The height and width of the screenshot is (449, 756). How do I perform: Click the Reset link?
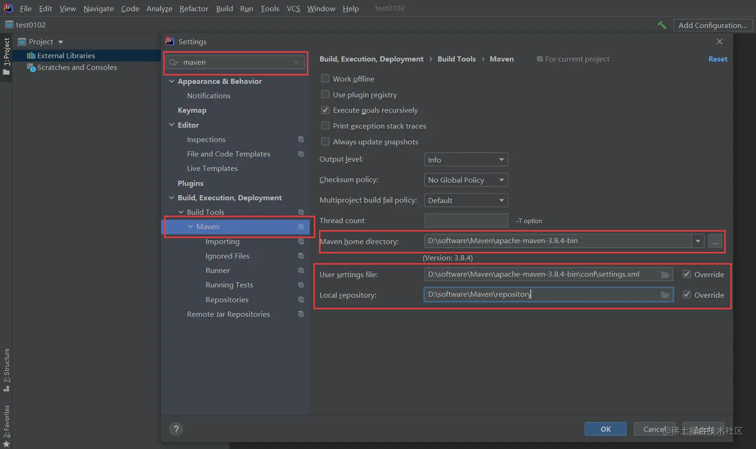tap(717, 59)
